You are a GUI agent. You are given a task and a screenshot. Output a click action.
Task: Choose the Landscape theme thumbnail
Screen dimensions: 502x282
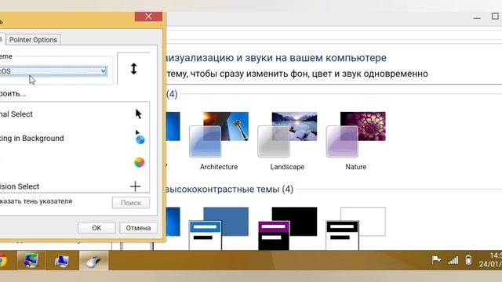click(287, 134)
